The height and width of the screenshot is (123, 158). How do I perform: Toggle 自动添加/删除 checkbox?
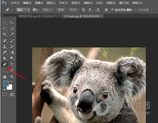(x=112, y=10)
